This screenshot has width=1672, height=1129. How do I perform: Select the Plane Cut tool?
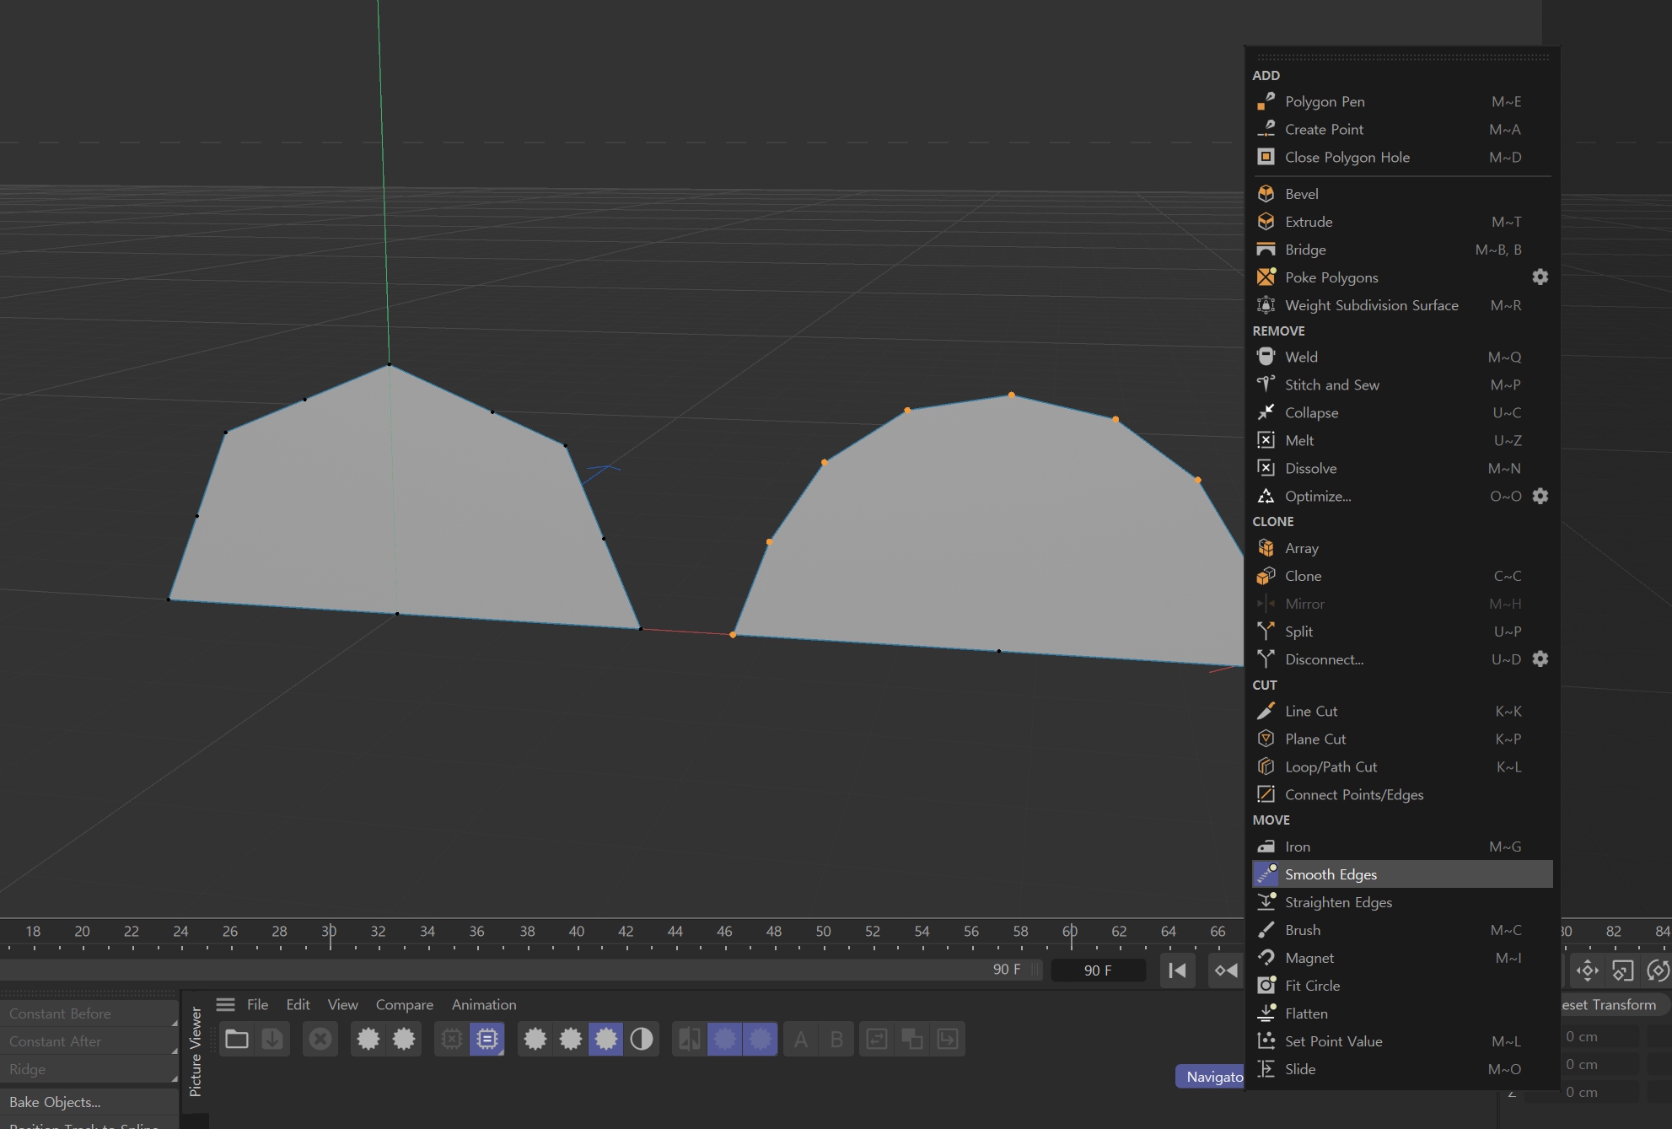tap(1402, 739)
